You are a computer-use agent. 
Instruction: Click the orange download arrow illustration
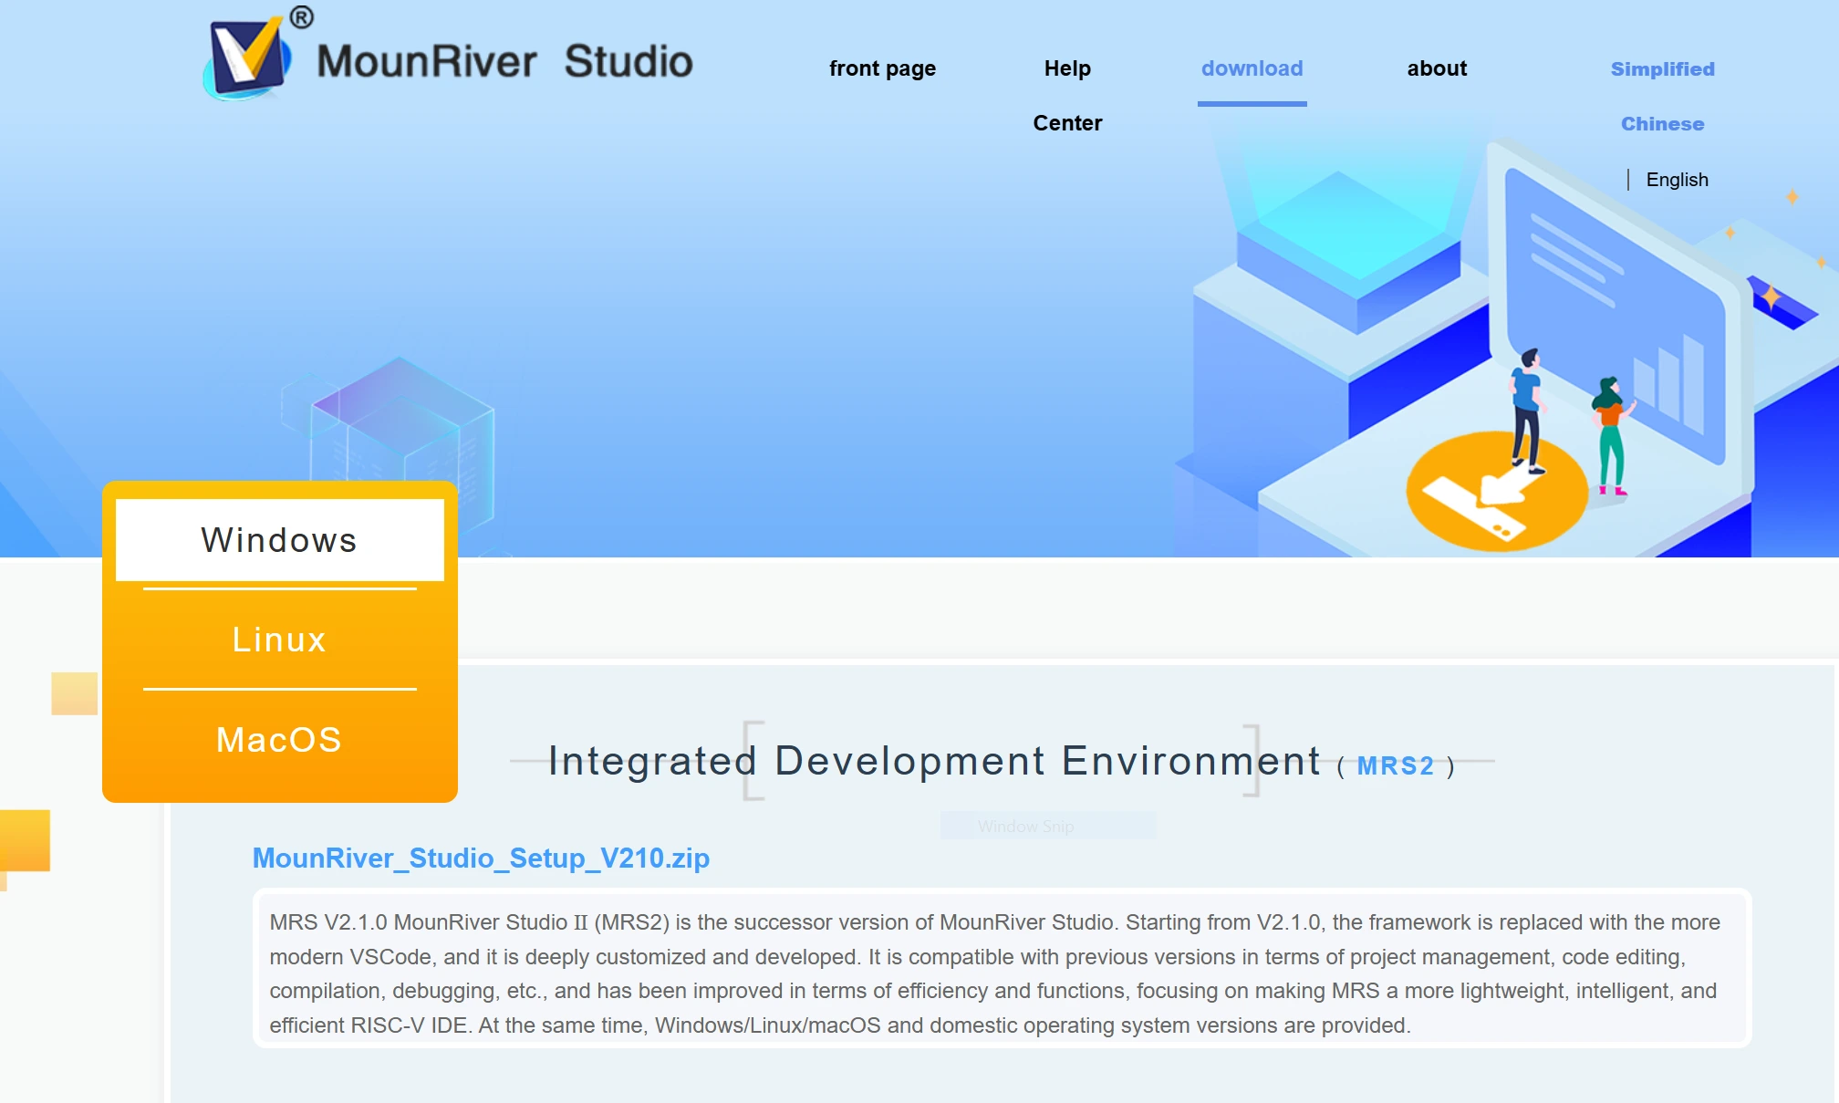[1496, 493]
